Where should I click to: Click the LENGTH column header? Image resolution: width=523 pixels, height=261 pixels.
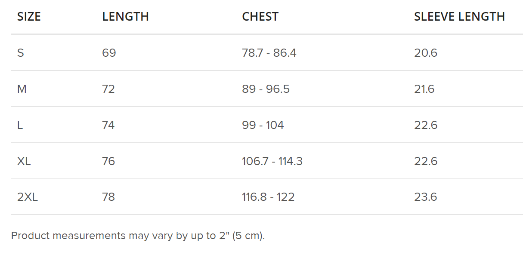tap(125, 17)
